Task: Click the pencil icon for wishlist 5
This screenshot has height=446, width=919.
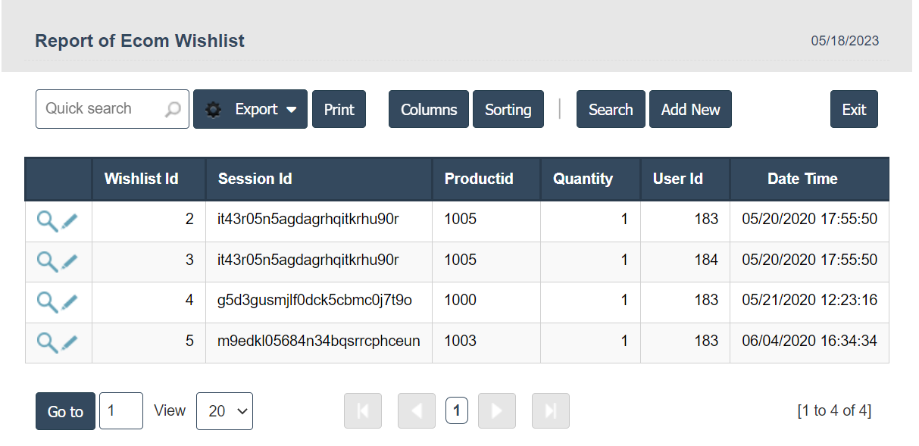Action: pyautogui.click(x=70, y=343)
